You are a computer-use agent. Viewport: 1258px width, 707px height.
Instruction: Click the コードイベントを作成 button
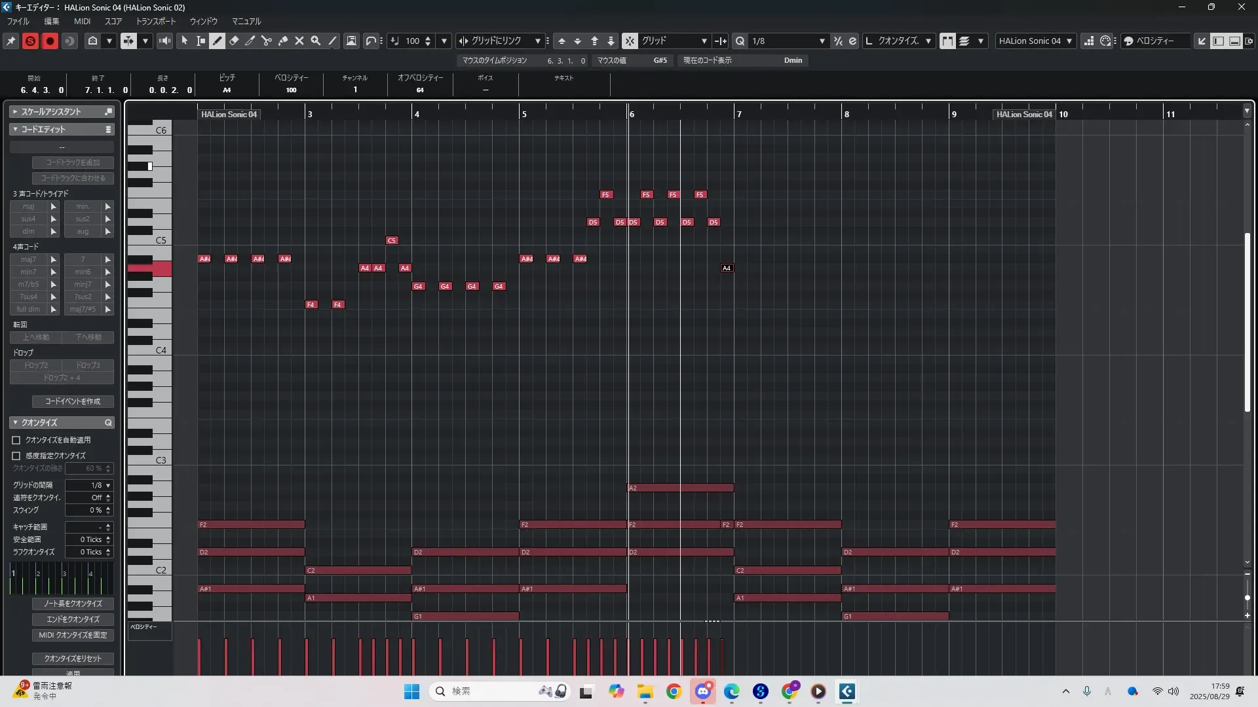point(73,401)
